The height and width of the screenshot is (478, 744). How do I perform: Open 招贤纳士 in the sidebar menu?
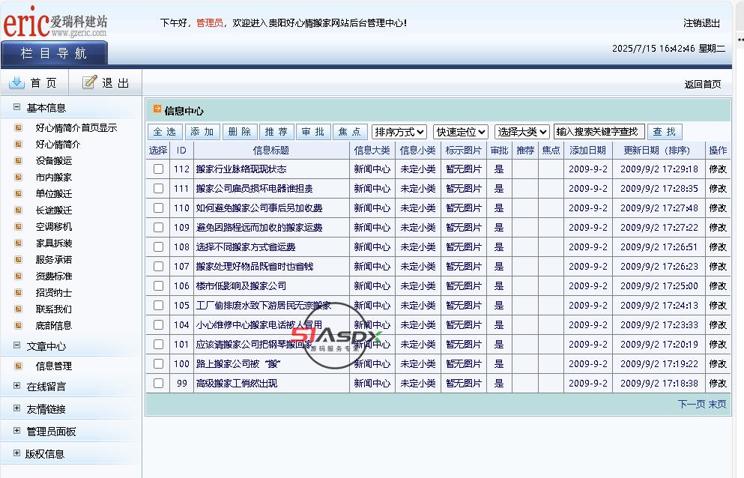(54, 293)
